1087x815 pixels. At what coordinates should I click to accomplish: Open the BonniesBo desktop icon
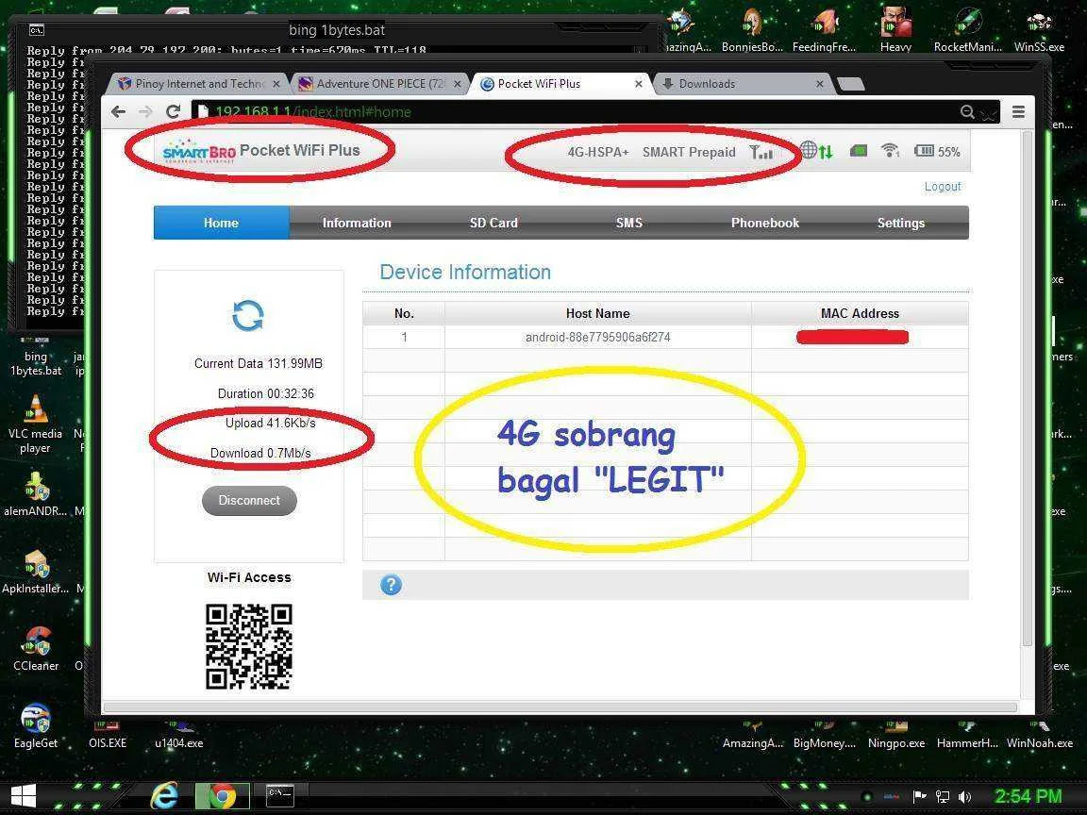(x=752, y=29)
